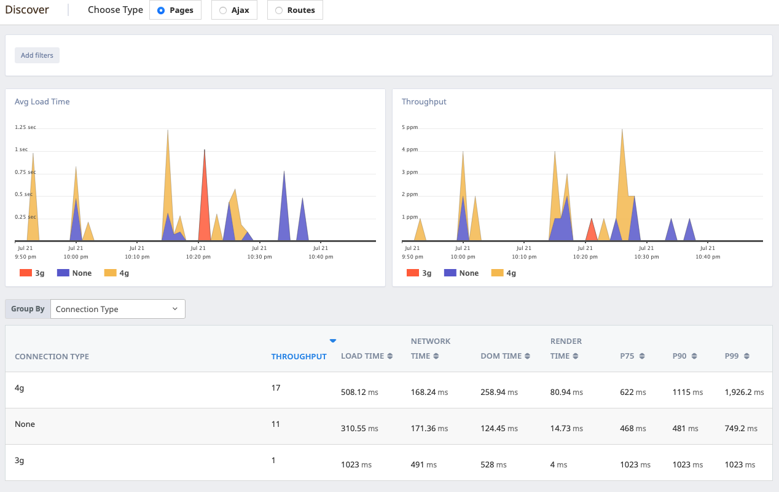Click the 622 ms P75 value
This screenshot has height=492, width=779.
pyautogui.click(x=633, y=392)
